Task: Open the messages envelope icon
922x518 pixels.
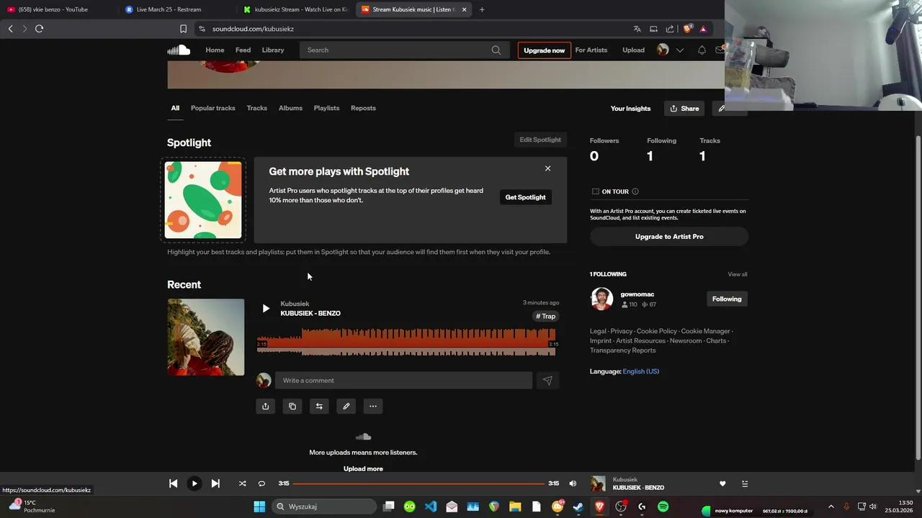Action: click(720, 50)
